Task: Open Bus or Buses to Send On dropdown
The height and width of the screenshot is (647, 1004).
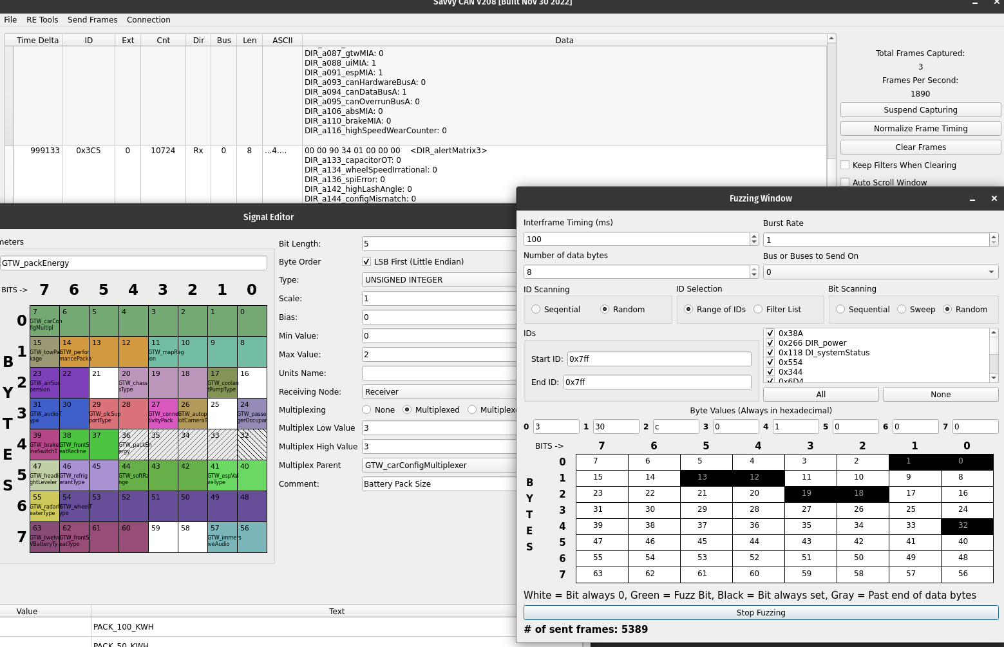Action: pos(880,272)
